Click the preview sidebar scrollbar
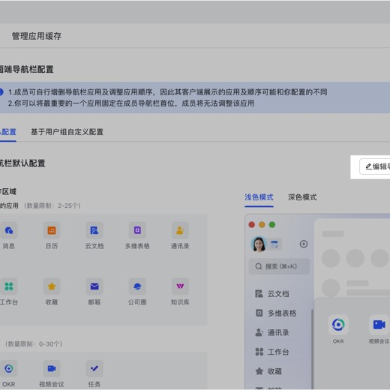The width and height of the screenshot is (390, 390). click(312, 349)
